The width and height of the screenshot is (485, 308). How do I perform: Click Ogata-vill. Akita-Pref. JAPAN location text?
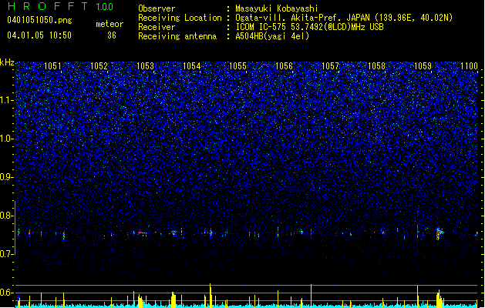tap(344, 18)
